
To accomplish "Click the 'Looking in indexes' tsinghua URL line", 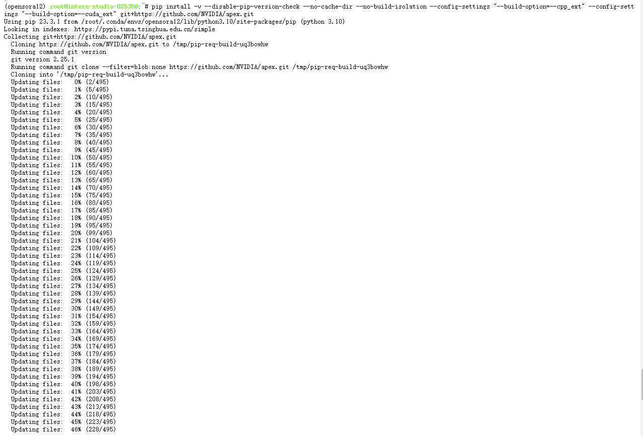I will (109, 29).
